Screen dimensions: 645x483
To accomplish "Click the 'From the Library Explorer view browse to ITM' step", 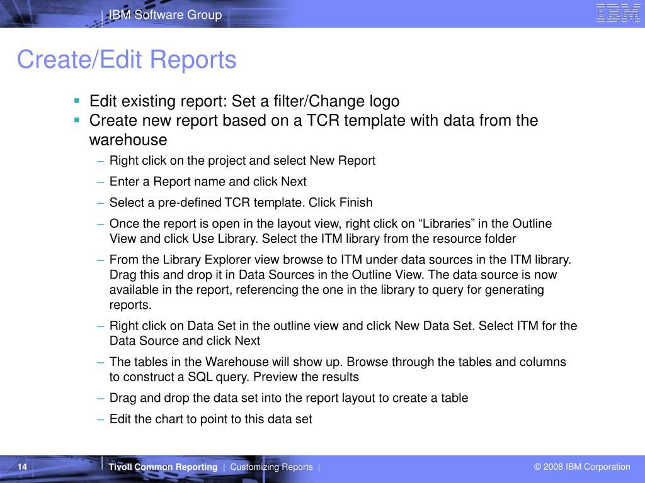I will click(x=340, y=282).
